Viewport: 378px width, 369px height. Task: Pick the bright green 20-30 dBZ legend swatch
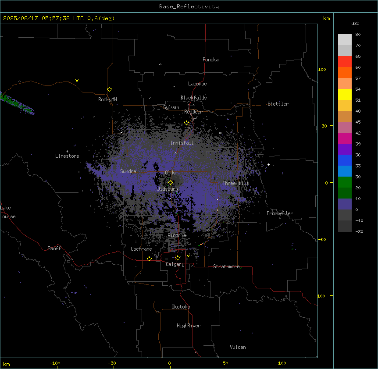click(x=345, y=182)
